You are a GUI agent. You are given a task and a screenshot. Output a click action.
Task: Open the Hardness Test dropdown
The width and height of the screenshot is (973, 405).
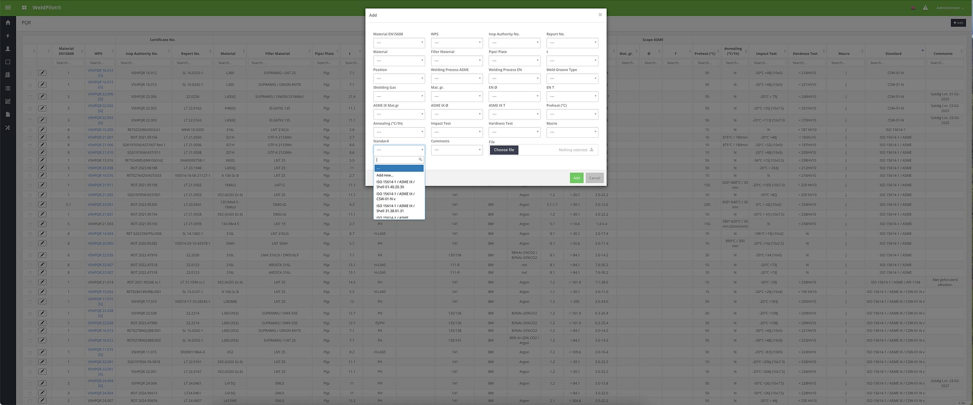pyautogui.click(x=514, y=132)
